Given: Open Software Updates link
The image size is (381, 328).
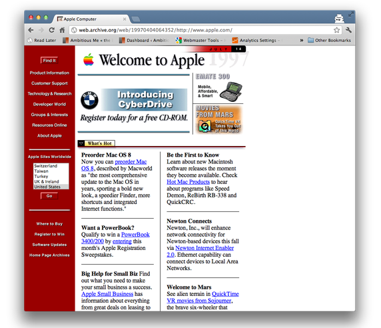Looking at the screenshot, I should pos(49,245).
